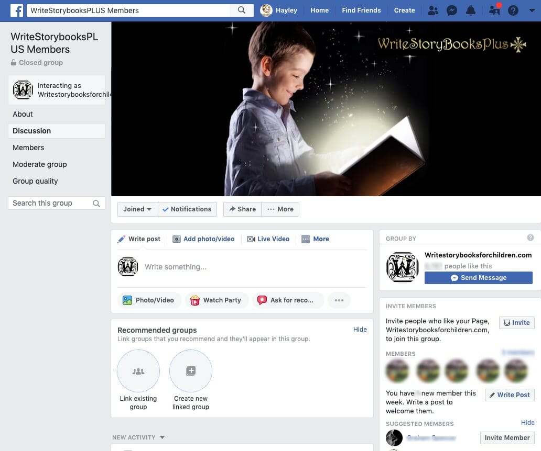Click Create in the top bar

tap(404, 10)
